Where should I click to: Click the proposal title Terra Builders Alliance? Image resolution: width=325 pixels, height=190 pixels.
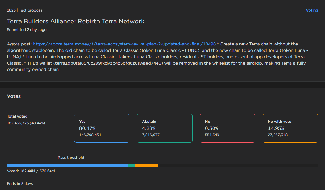[x=76, y=21]
